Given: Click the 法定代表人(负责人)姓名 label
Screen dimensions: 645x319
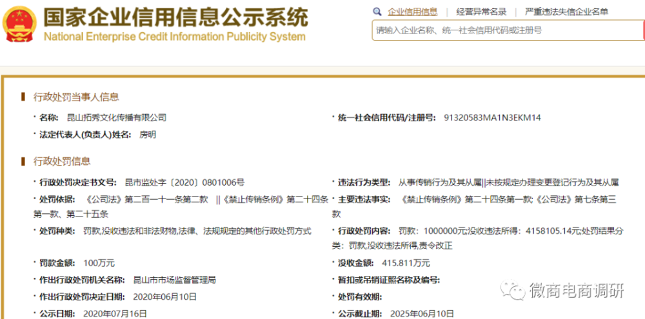Looking at the screenshot, I should [x=85, y=135].
